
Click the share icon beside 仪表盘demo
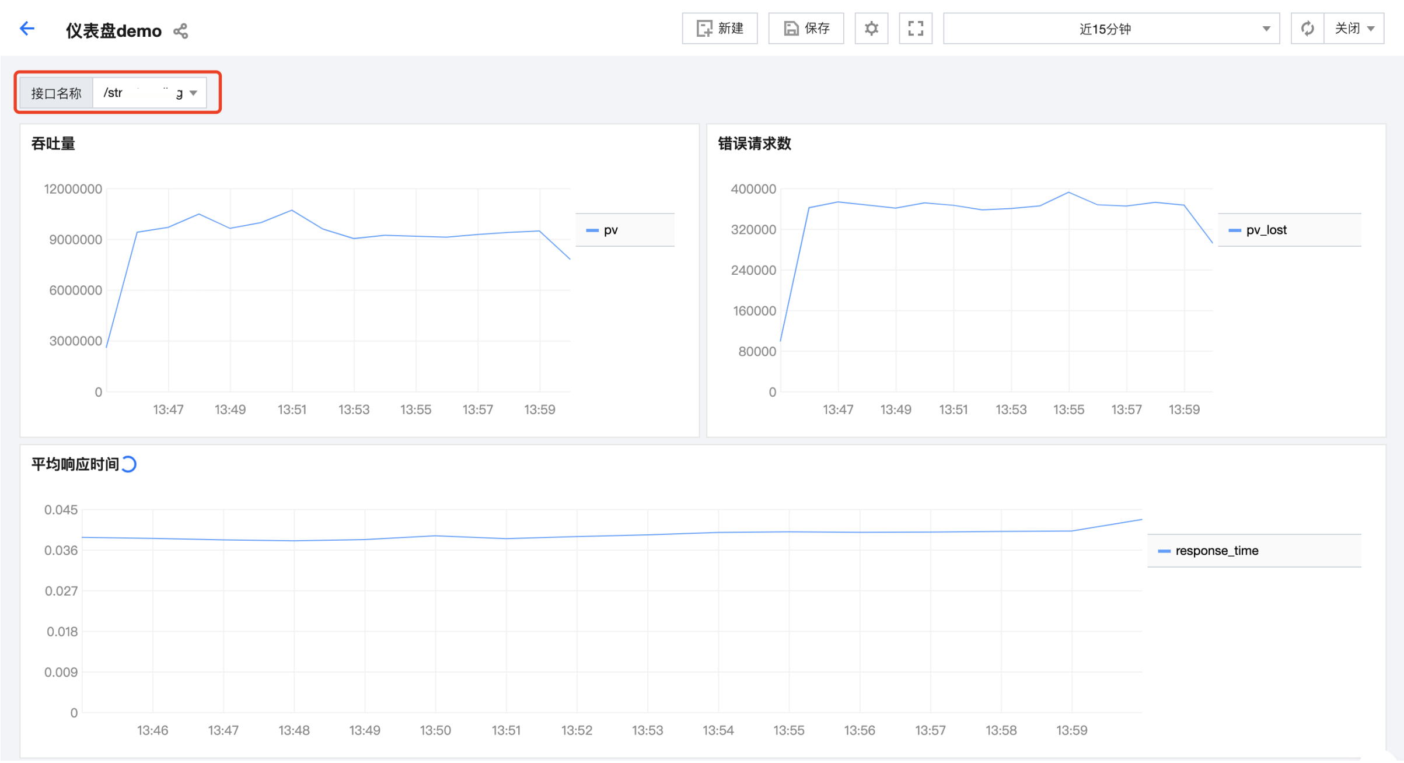coord(180,31)
